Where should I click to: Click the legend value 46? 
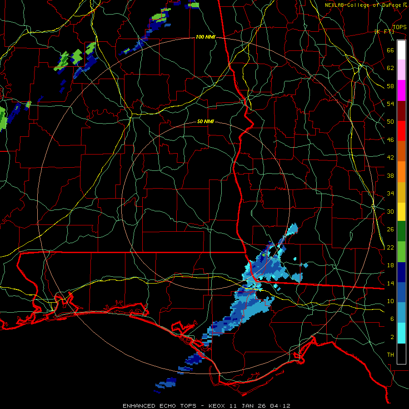tap(390, 140)
